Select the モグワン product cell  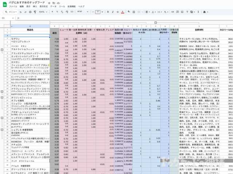(30, 39)
